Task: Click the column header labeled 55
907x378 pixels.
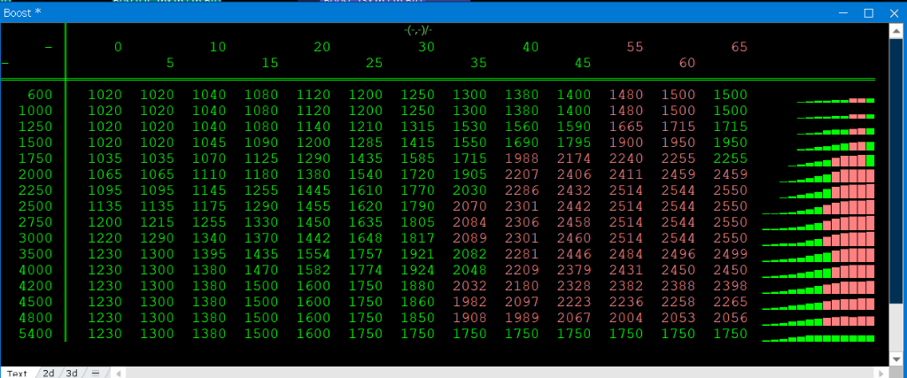Action: (x=635, y=47)
